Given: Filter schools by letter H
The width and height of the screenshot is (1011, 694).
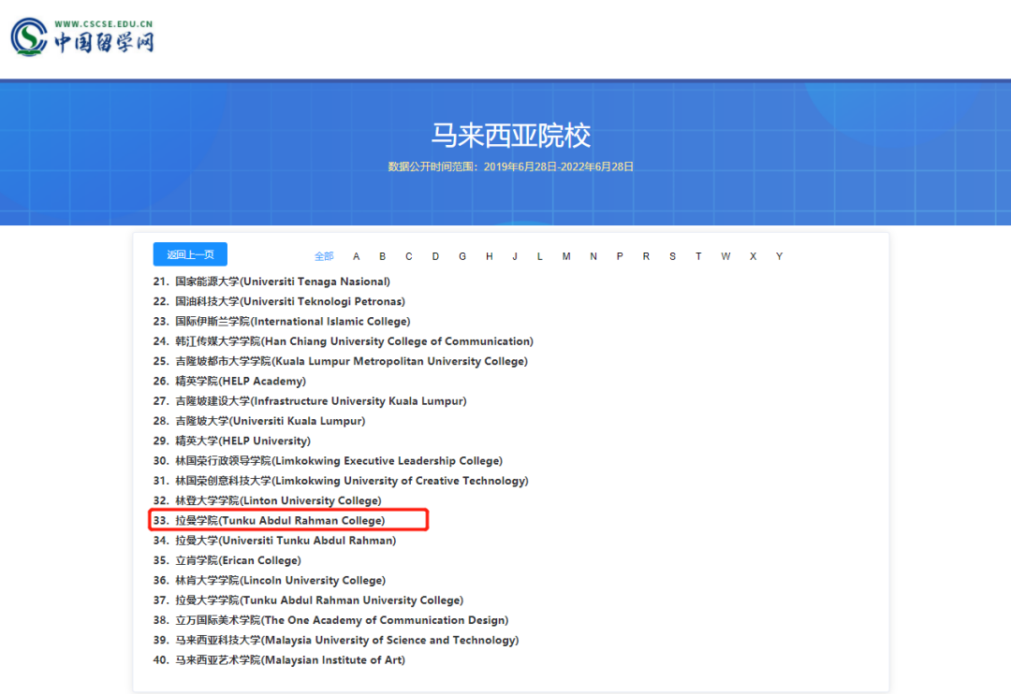Looking at the screenshot, I should [490, 256].
